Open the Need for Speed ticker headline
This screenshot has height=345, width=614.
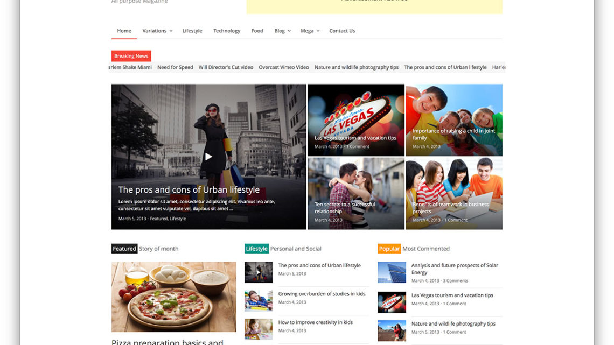point(175,67)
